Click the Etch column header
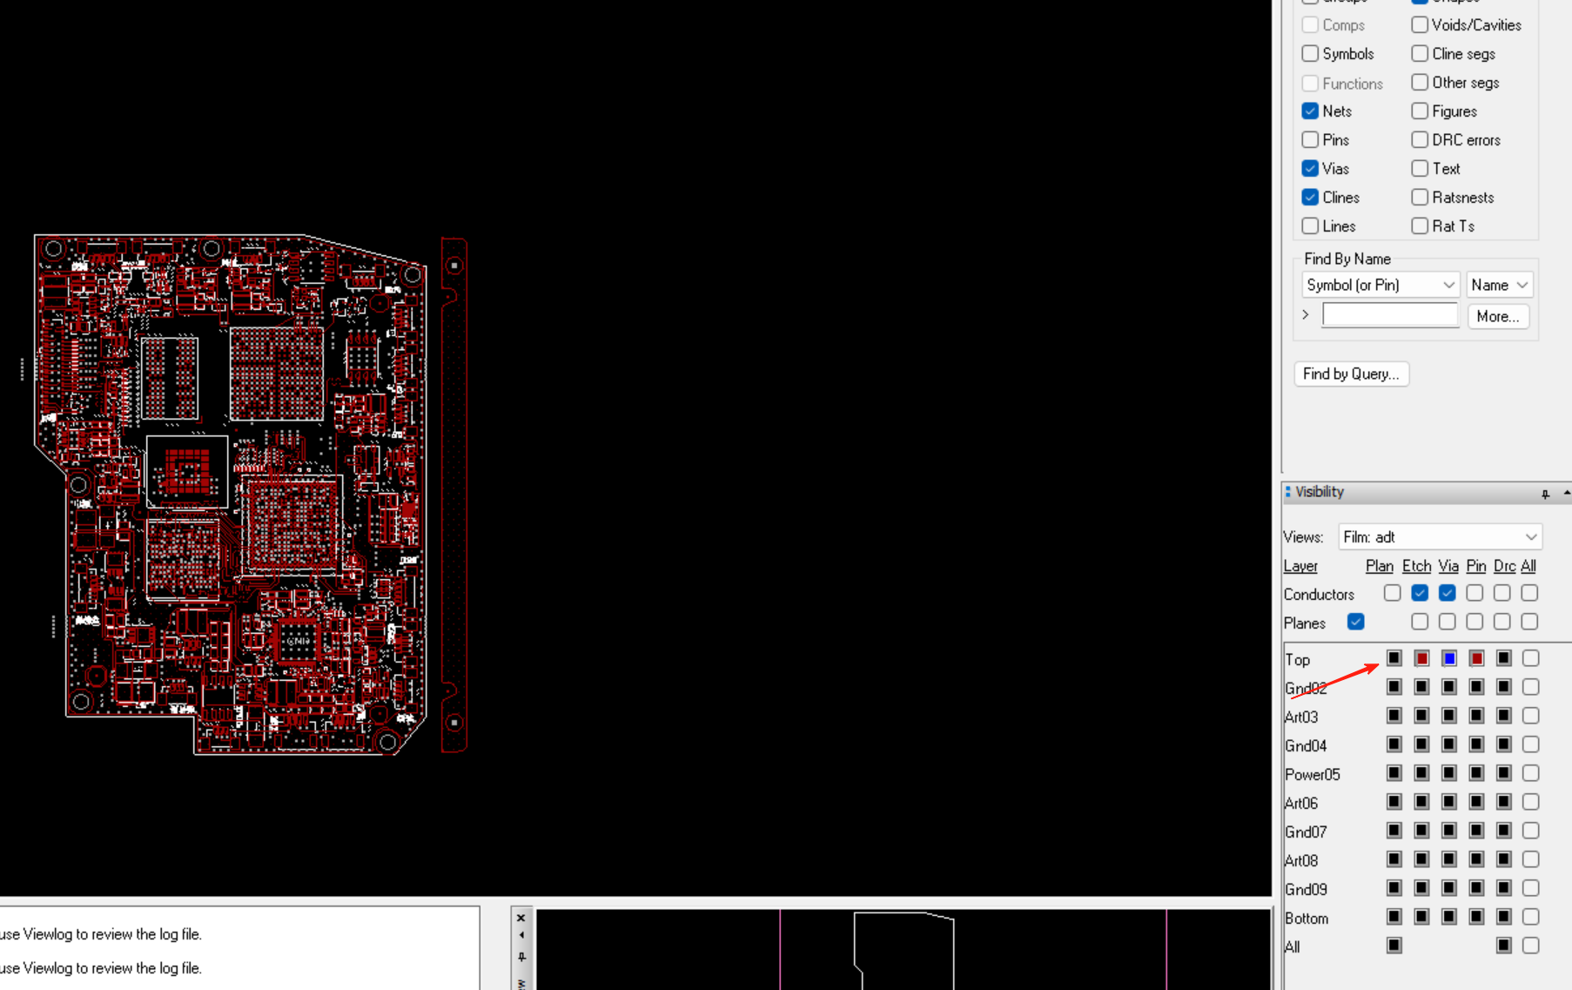 pyautogui.click(x=1416, y=566)
